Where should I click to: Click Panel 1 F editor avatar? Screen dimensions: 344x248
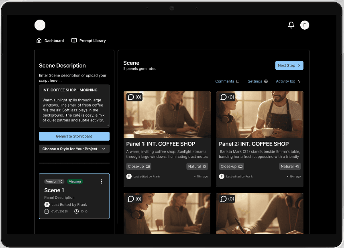(129, 176)
